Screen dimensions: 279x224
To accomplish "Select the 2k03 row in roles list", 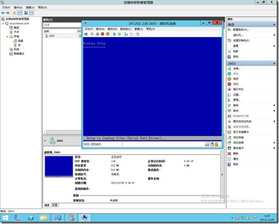I will [62, 36].
